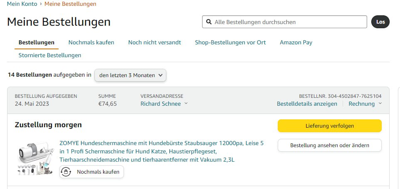400x189 pixels.
Task: Click the reorder icon beside Nochmals kaufen
Action: [65, 172]
